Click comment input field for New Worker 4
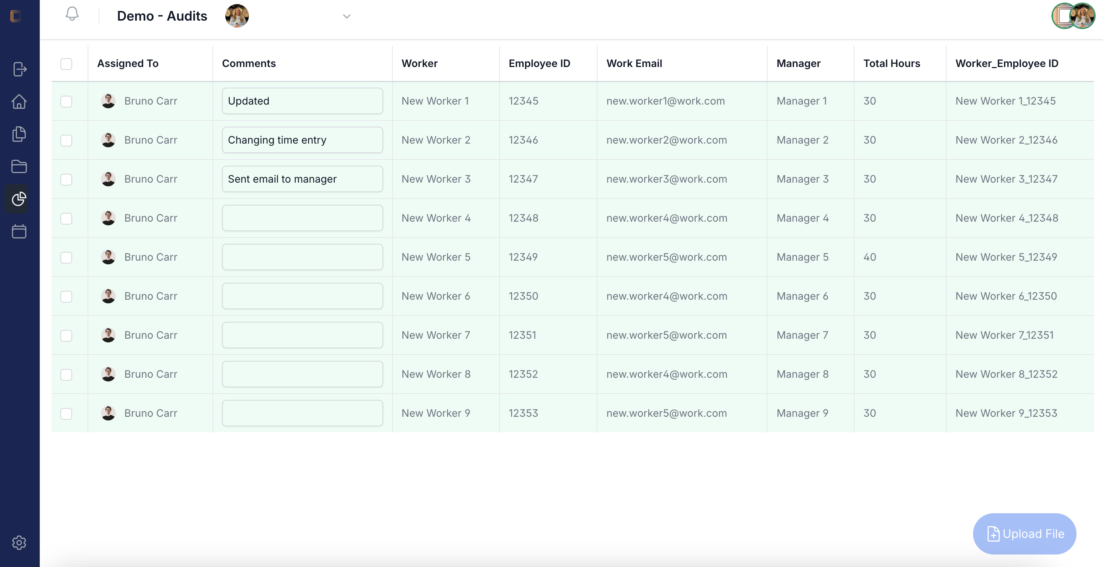 [302, 218]
